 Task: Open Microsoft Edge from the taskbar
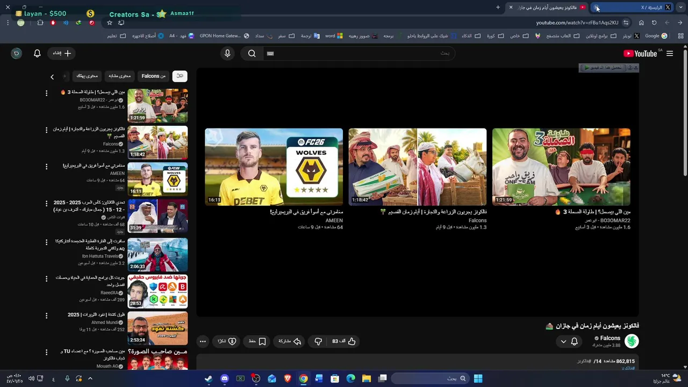pyautogui.click(x=350, y=378)
